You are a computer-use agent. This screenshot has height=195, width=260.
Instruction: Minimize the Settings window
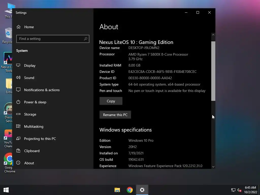point(186,13)
